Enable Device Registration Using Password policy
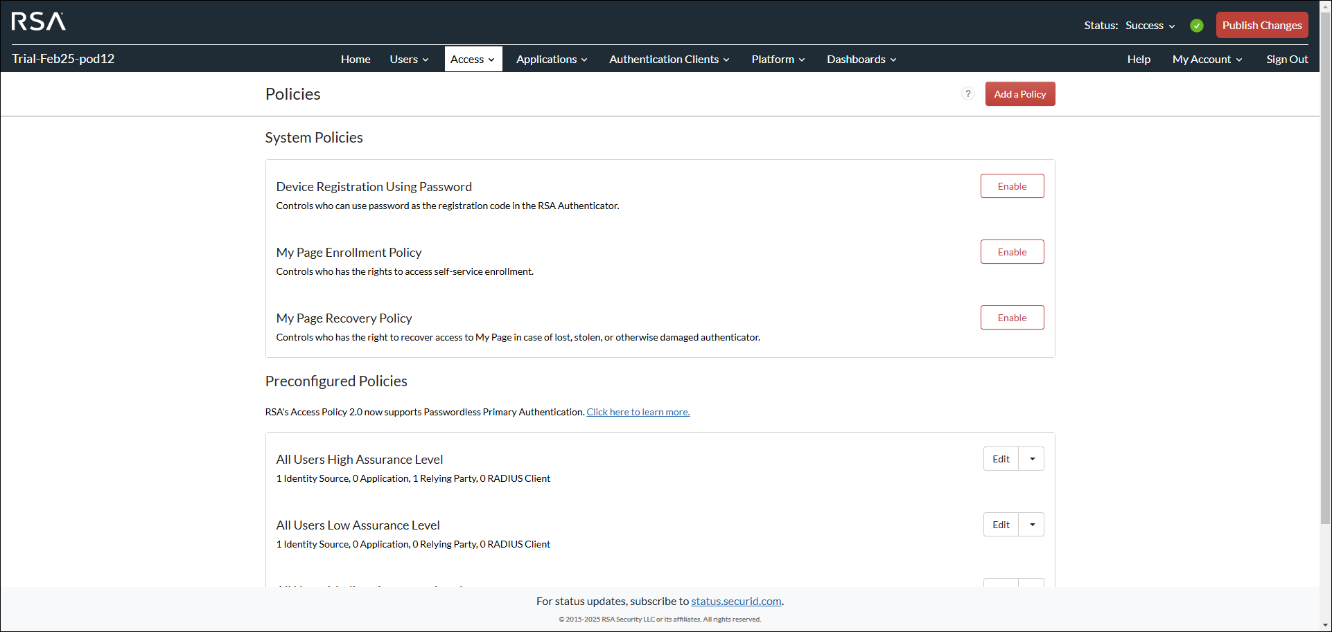Image resolution: width=1332 pixels, height=632 pixels. pos(1011,186)
